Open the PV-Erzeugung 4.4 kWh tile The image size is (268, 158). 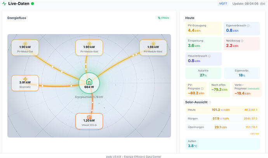[204, 28]
